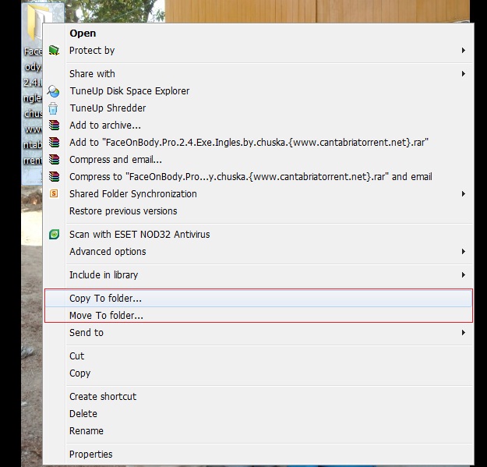Select Copy from the context menu
This screenshot has width=487, height=467.
point(259,373)
